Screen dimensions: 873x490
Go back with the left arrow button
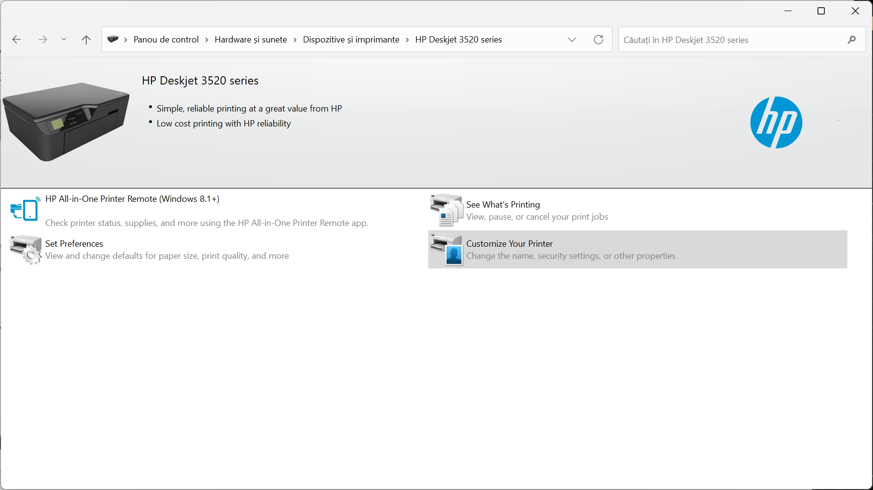(17, 40)
